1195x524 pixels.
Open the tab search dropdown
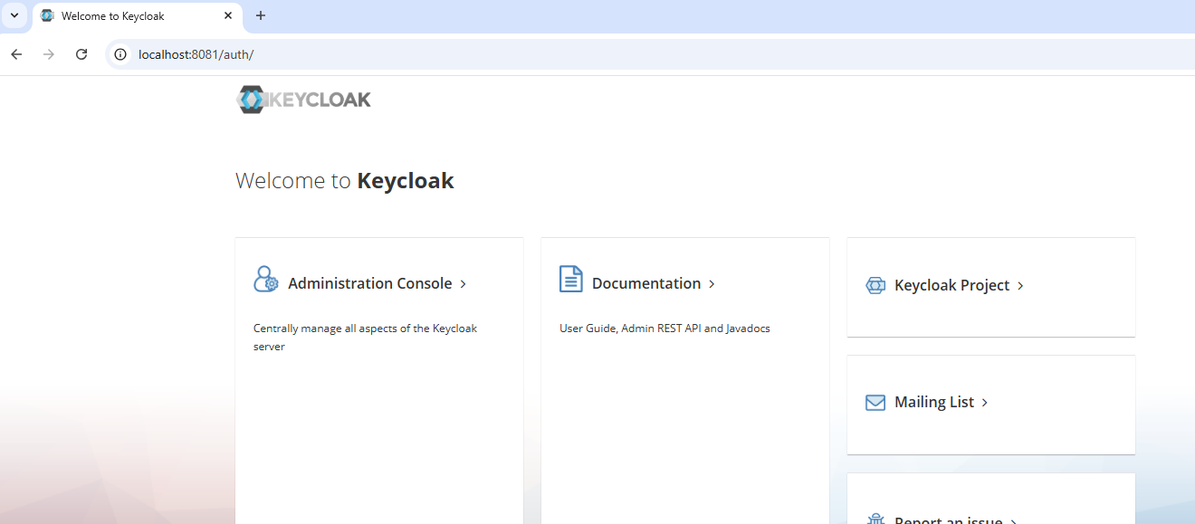(x=14, y=15)
